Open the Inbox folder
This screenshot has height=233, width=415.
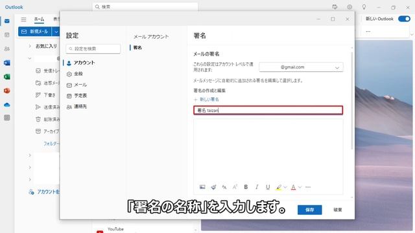(47, 71)
